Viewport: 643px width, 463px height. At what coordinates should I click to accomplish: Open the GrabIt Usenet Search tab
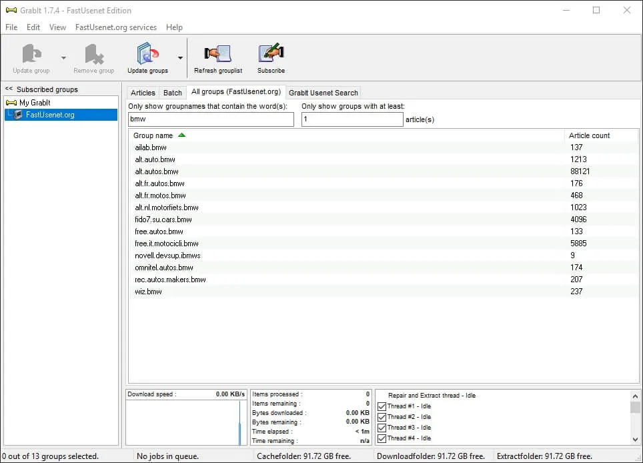pos(323,93)
